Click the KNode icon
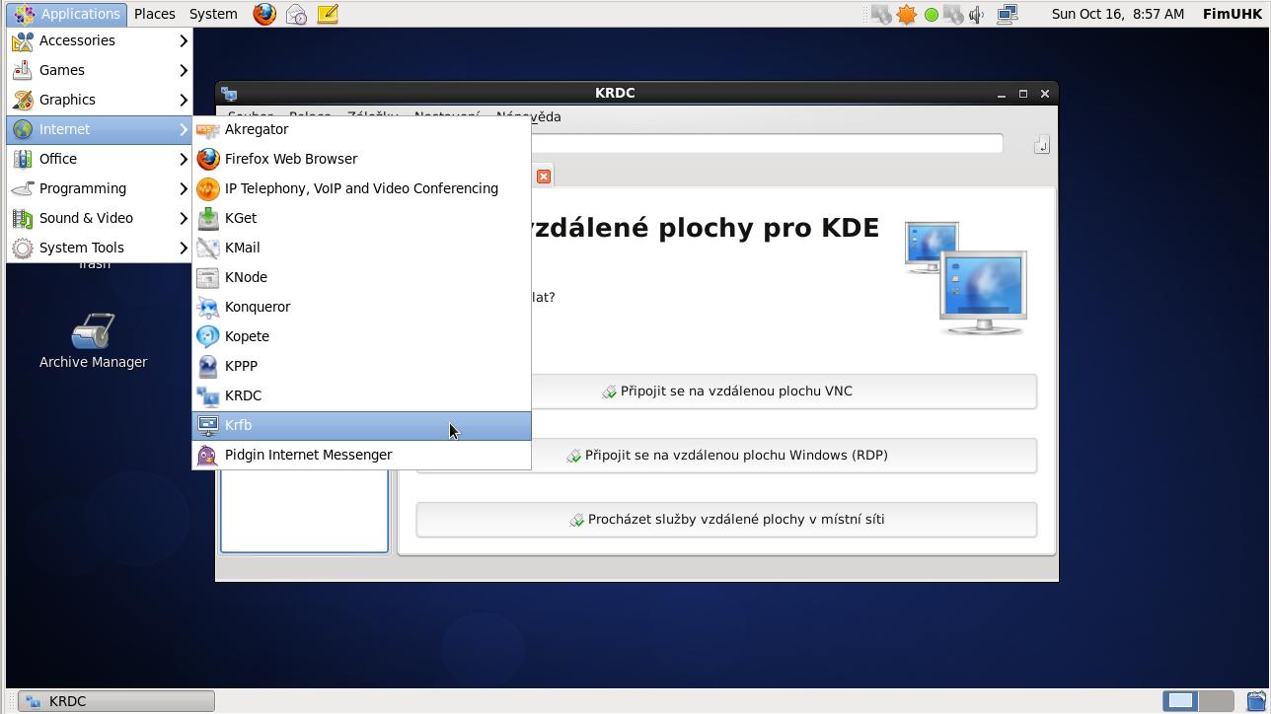This screenshot has height=714, width=1271. [x=208, y=277]
